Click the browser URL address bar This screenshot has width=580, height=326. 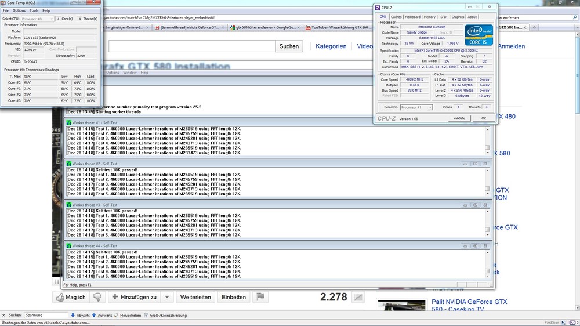coord(237,17)
